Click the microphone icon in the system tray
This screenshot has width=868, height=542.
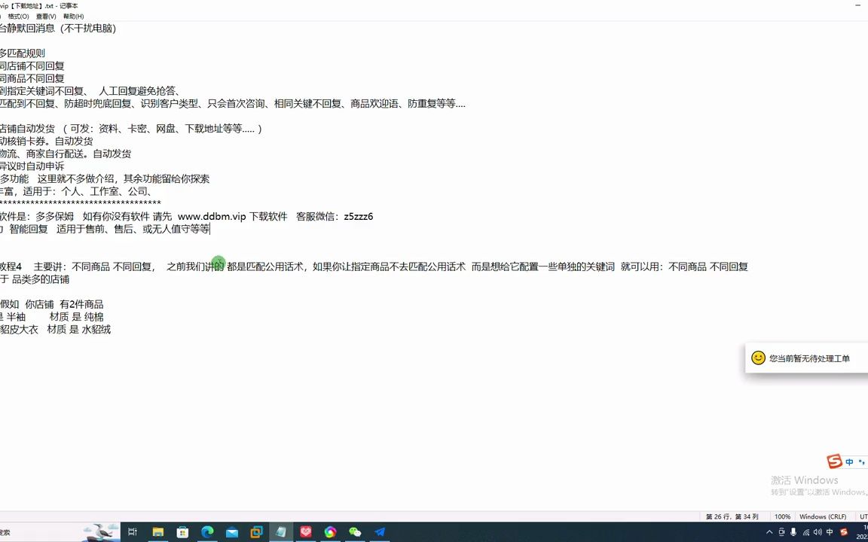(793, 532)
